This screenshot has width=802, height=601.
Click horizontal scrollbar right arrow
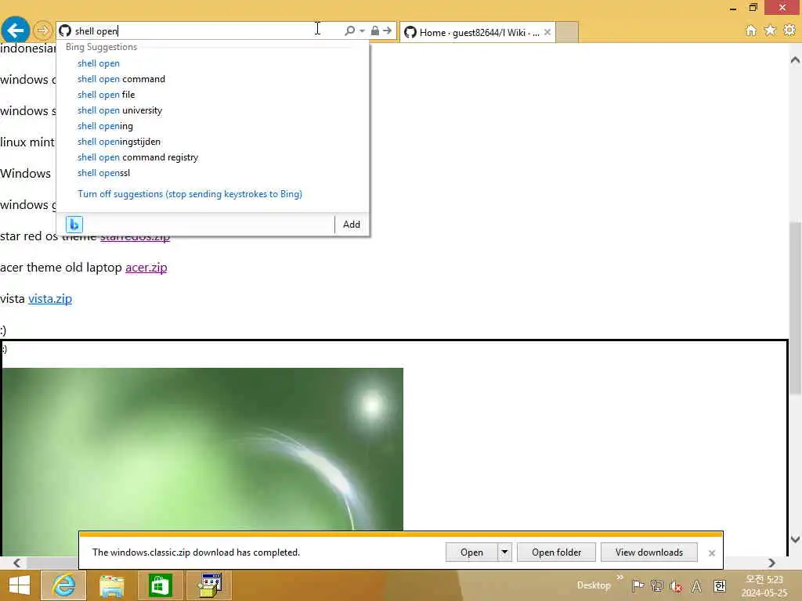click(771, 563)
